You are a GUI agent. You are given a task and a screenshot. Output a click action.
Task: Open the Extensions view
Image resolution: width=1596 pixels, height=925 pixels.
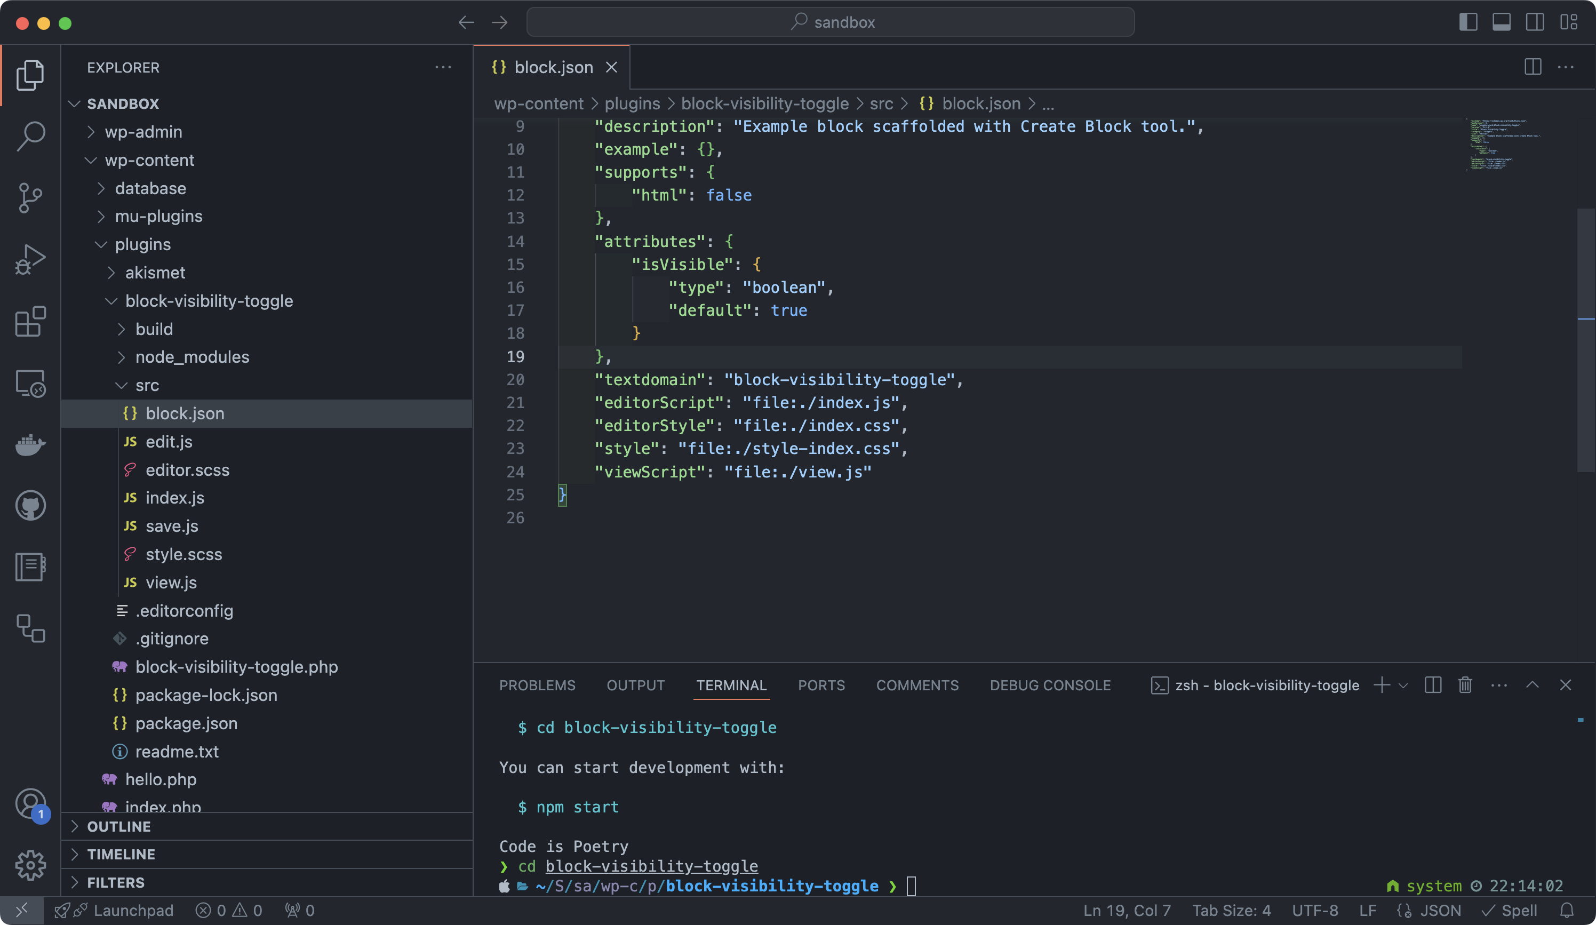(x=30, y=321)
